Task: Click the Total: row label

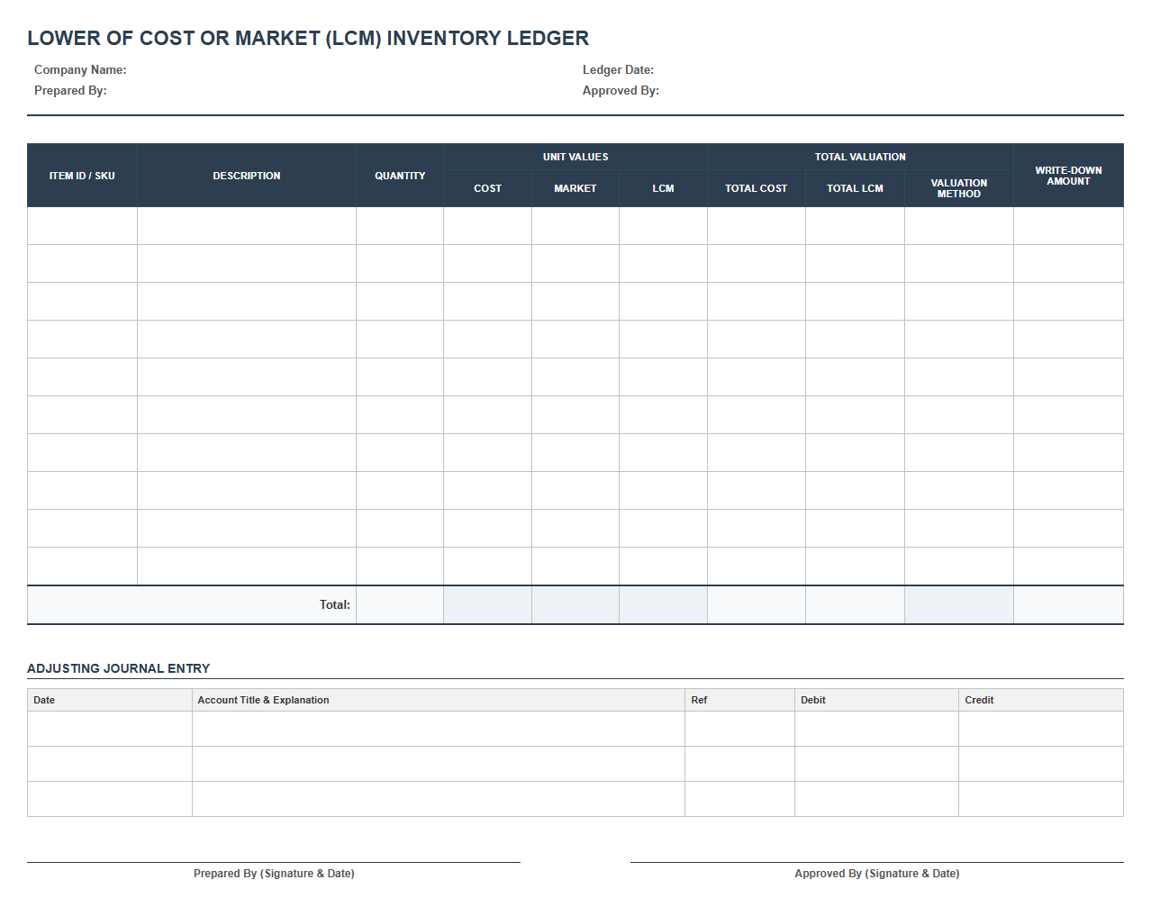Action: pyautogui.click(x=334, y=605)
